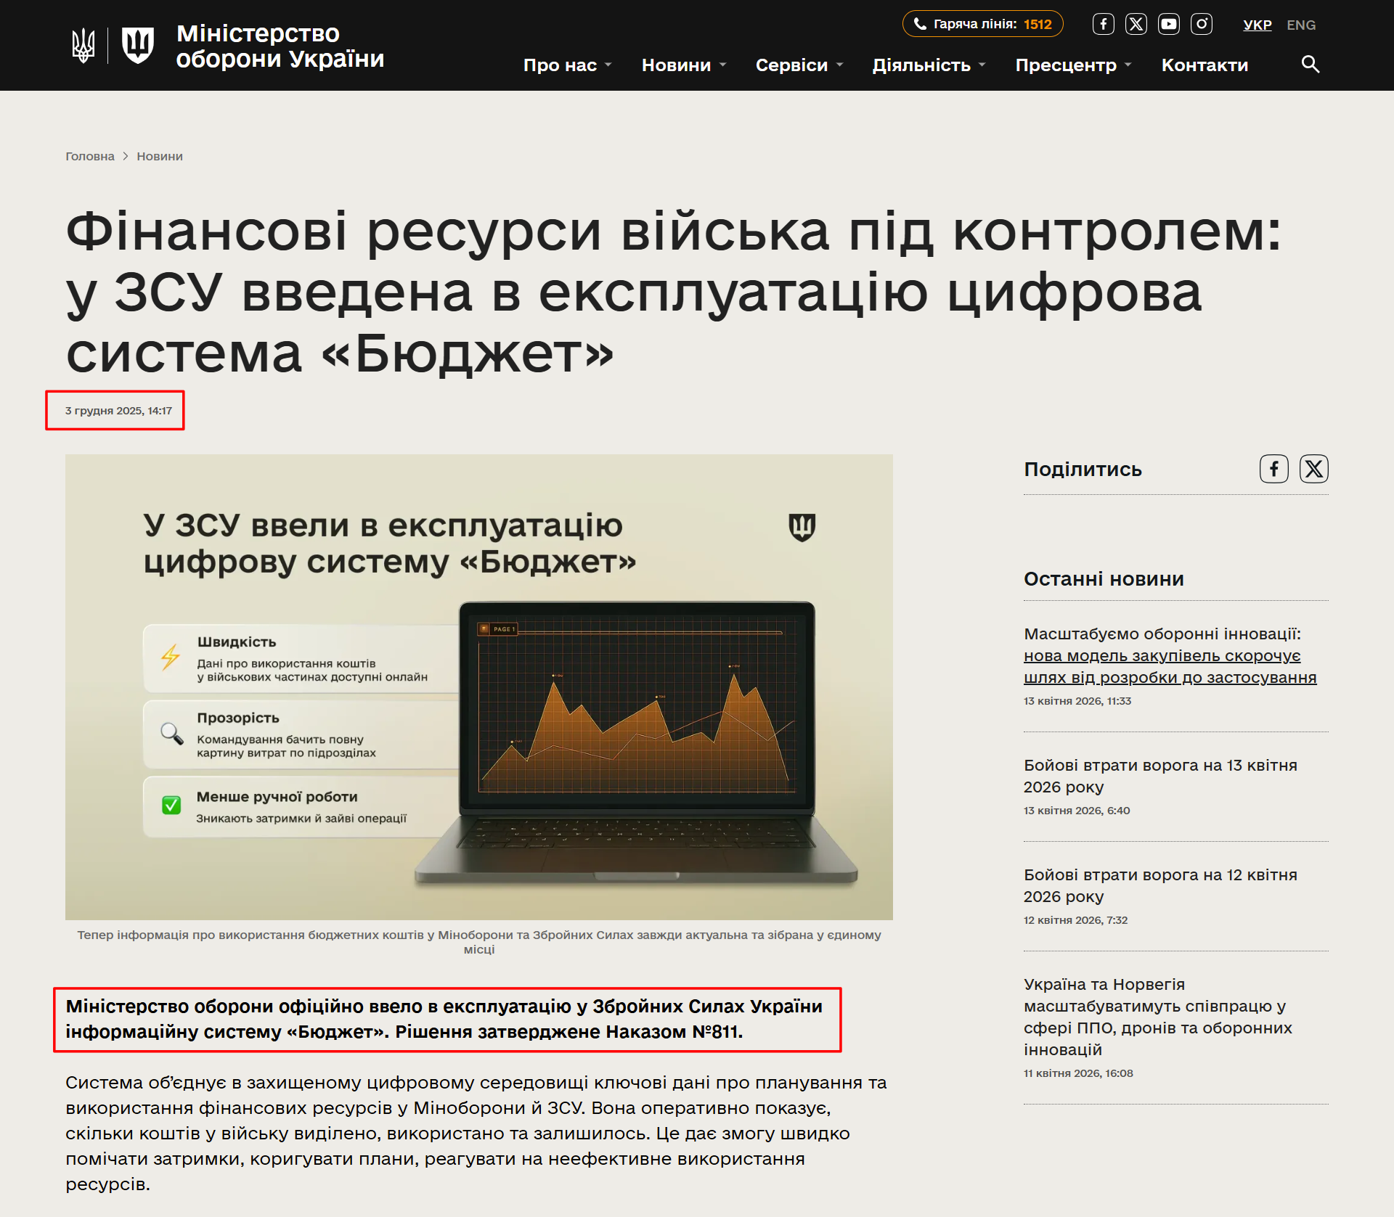
Task: Call hotline 1512 button
Action: [982, 24]
